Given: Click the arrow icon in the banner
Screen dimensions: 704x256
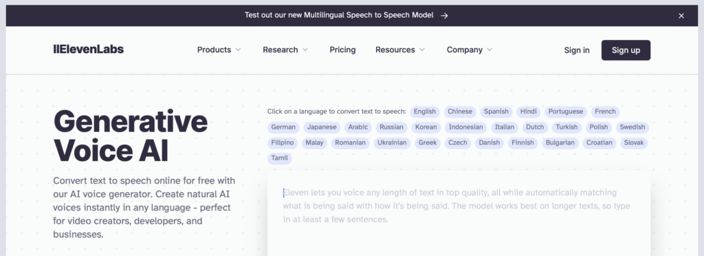Looking at the screenshot, I should tap(444, 16).
